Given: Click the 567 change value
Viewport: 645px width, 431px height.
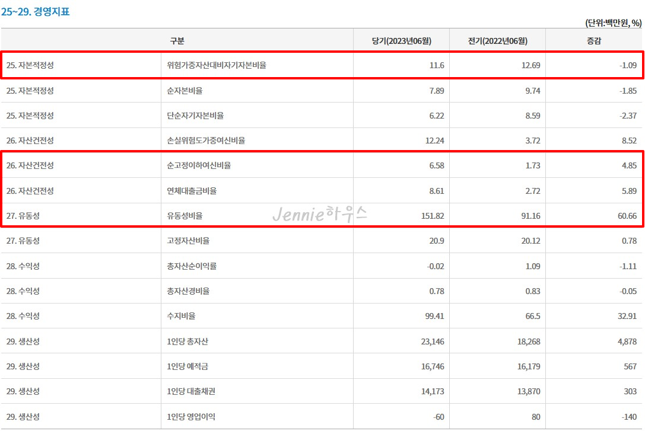Looking at the screenshot, I should pyautogui.click(x=630, y=366).
